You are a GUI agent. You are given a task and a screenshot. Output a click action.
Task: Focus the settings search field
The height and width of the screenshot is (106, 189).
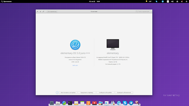(x=144, y=11)
